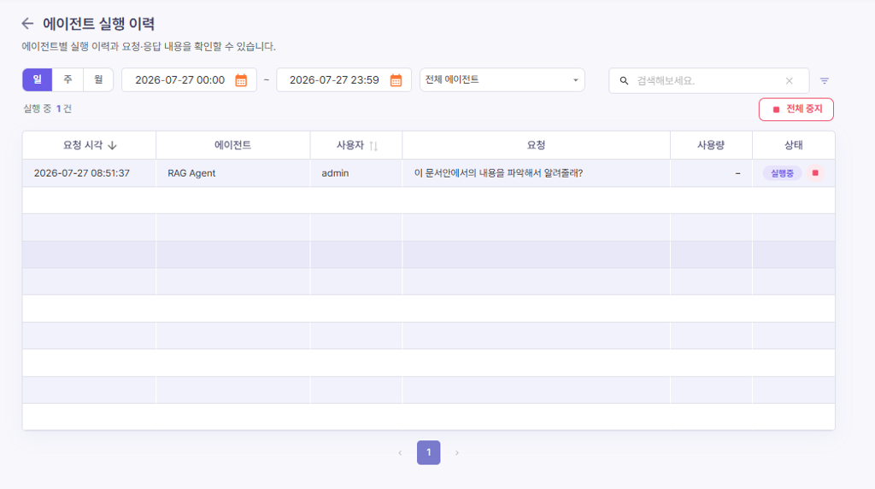The height and width of the screenshot is (489, 875).
Task: Select the 일 period tab
Action: click(38, 79)
